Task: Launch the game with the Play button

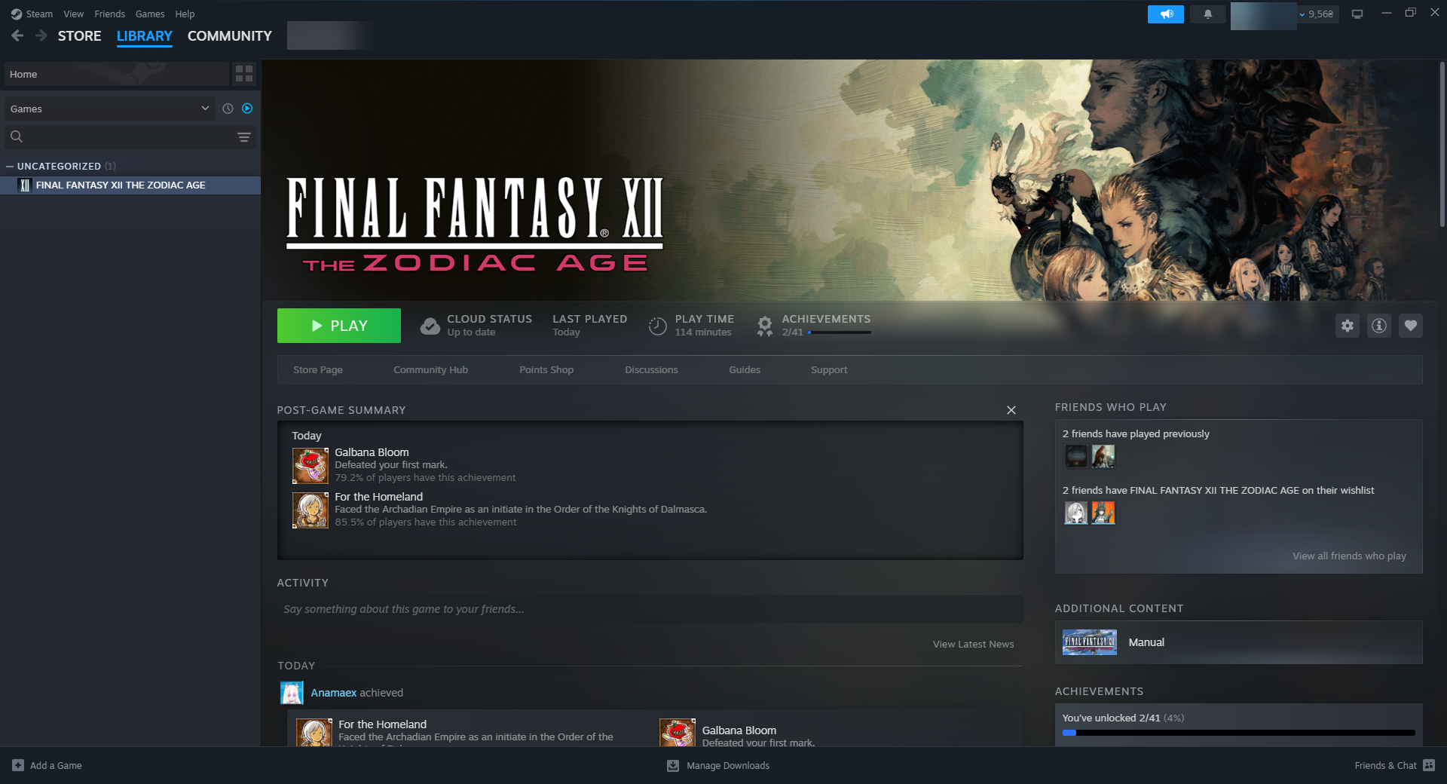Action: coord(339,326)
